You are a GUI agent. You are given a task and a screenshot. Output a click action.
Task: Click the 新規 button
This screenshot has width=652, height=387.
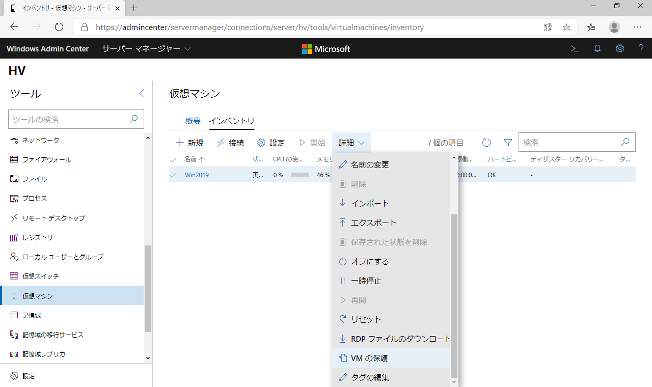point(189,143)
